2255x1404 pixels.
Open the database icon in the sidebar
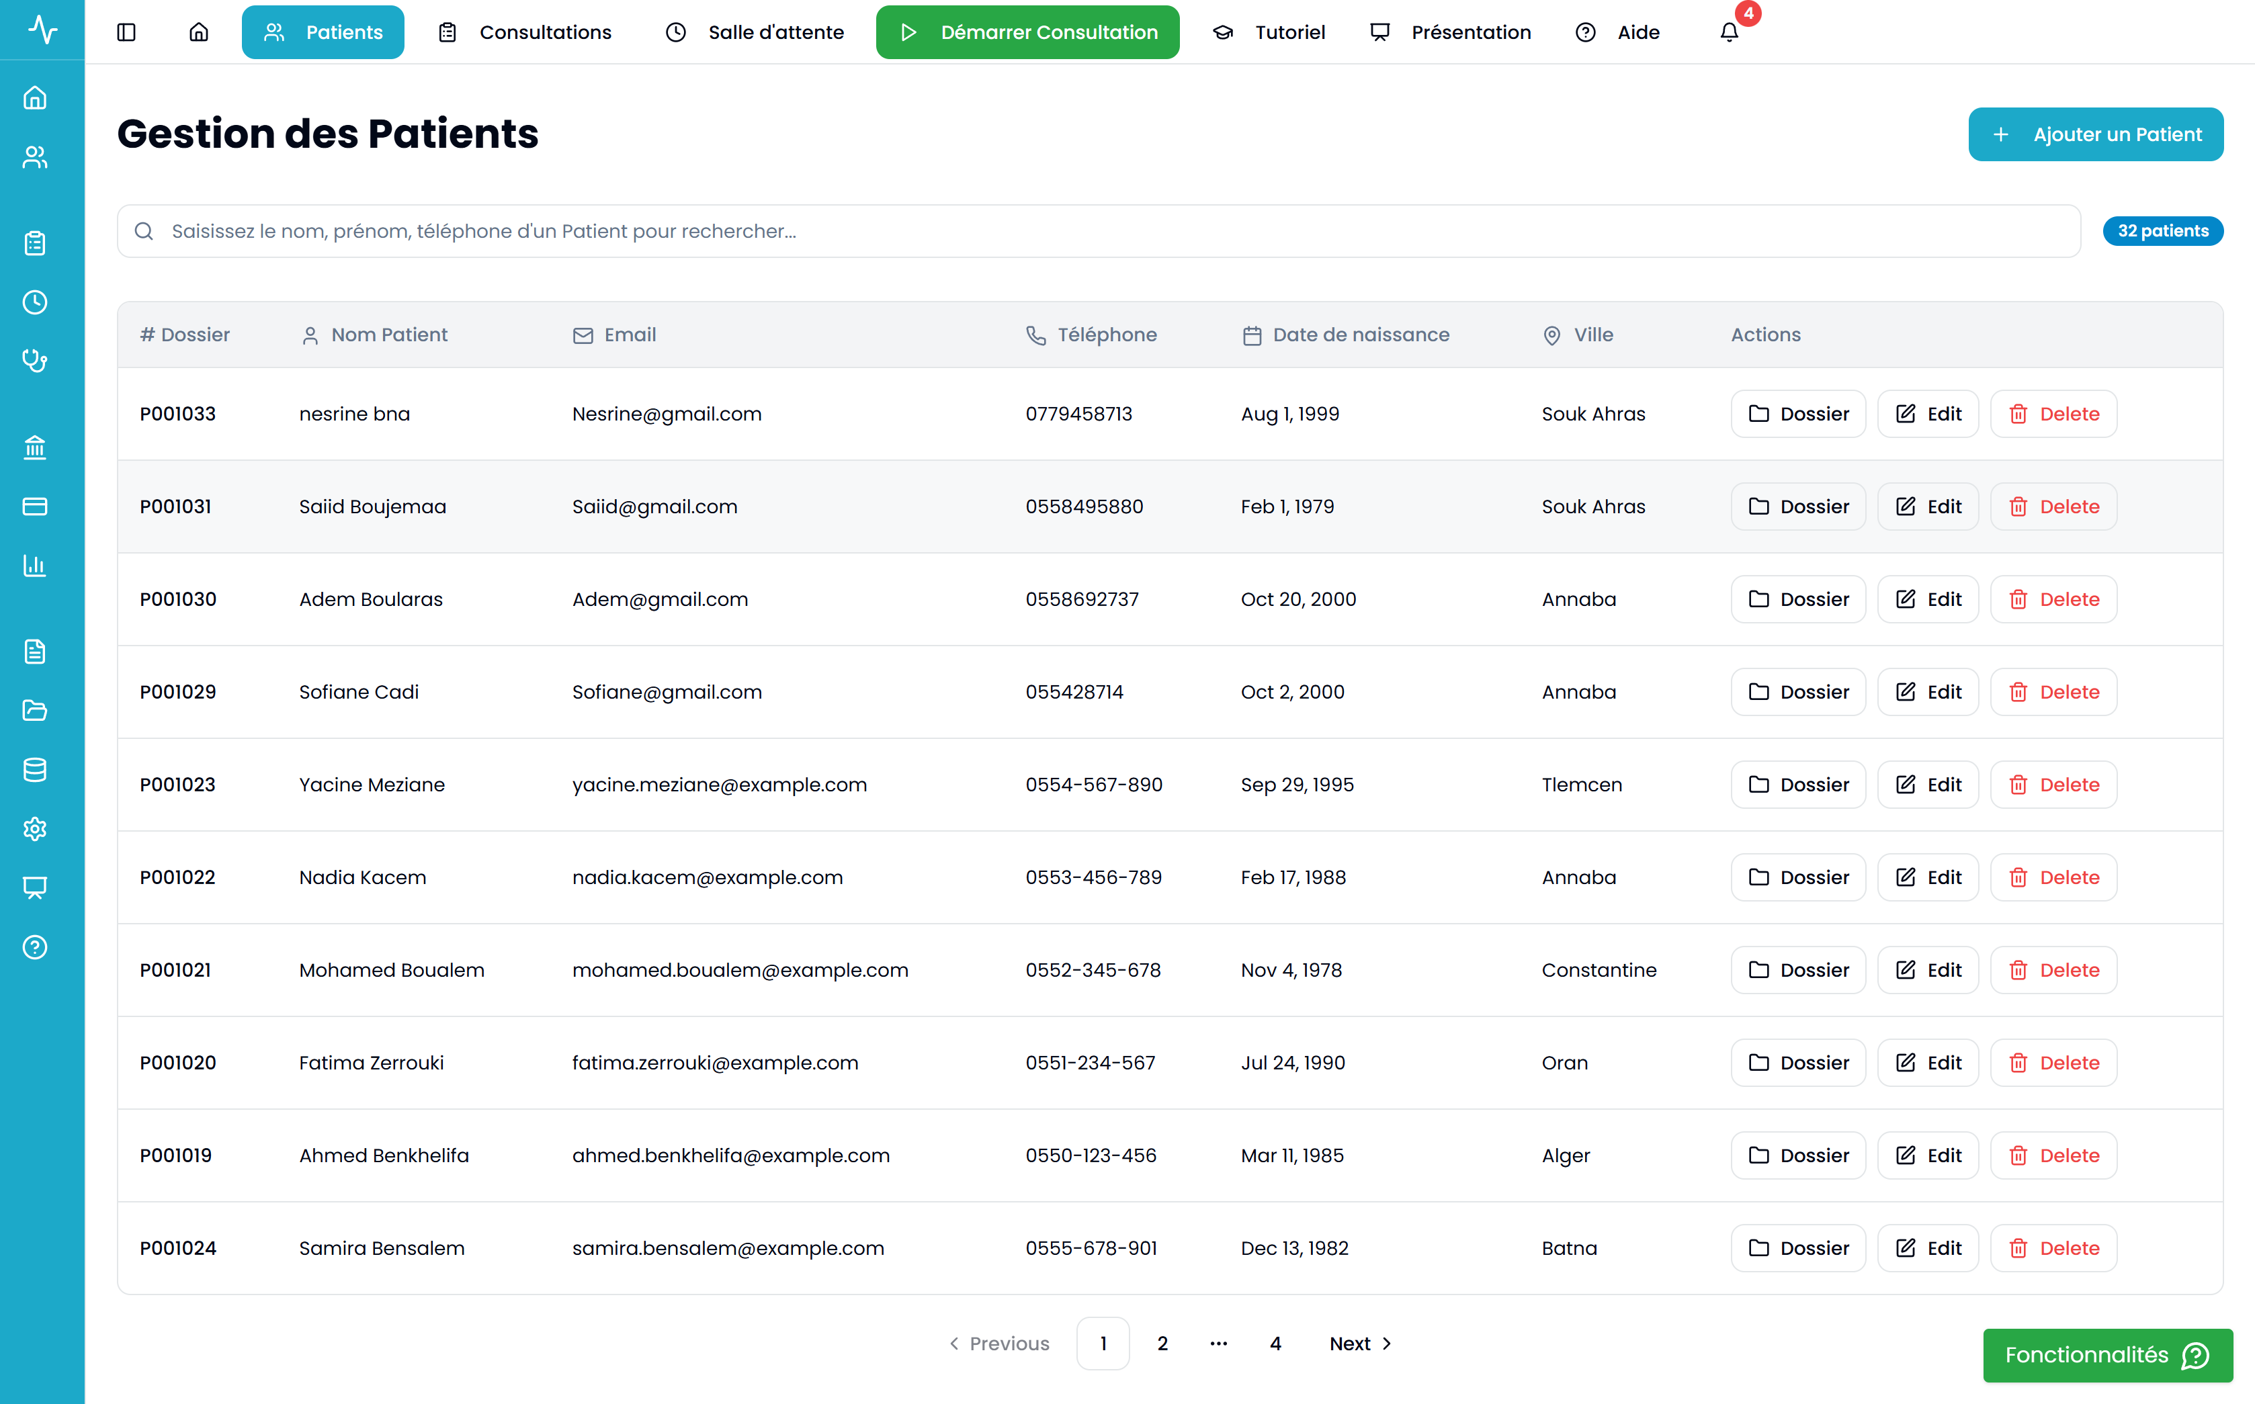click(x=34, y=770)
